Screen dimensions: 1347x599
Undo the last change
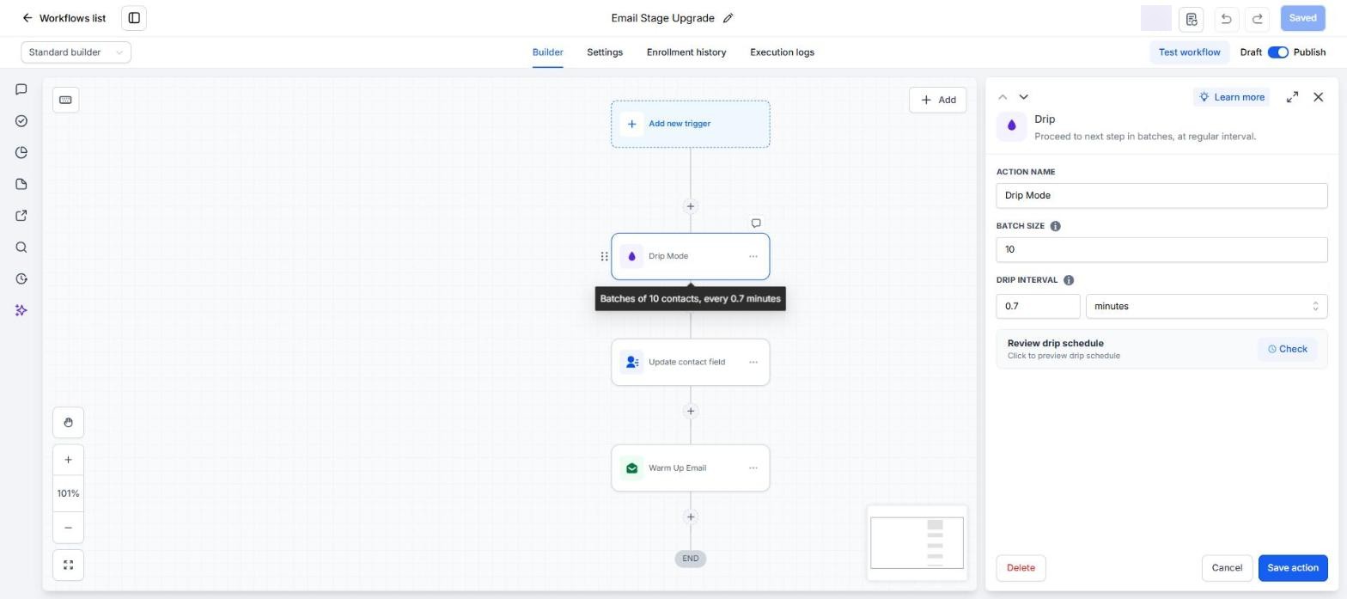pos(1226,18)
